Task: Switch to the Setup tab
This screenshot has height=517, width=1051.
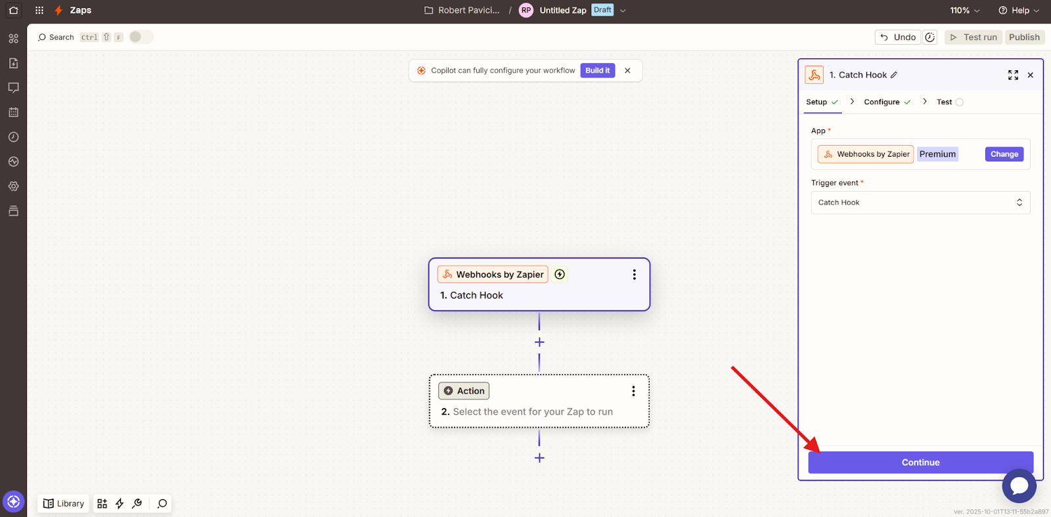Action: click(822, 102)
